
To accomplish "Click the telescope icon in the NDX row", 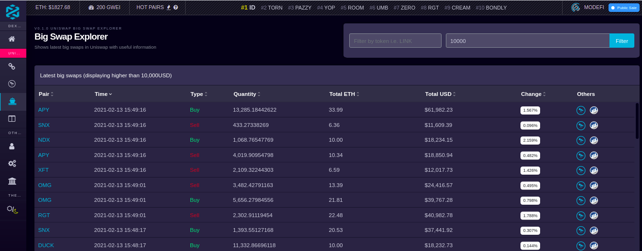I will (581, 140).
